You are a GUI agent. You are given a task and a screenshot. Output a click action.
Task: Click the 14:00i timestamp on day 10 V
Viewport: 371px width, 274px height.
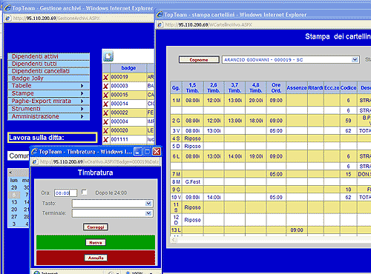(214, 197)
